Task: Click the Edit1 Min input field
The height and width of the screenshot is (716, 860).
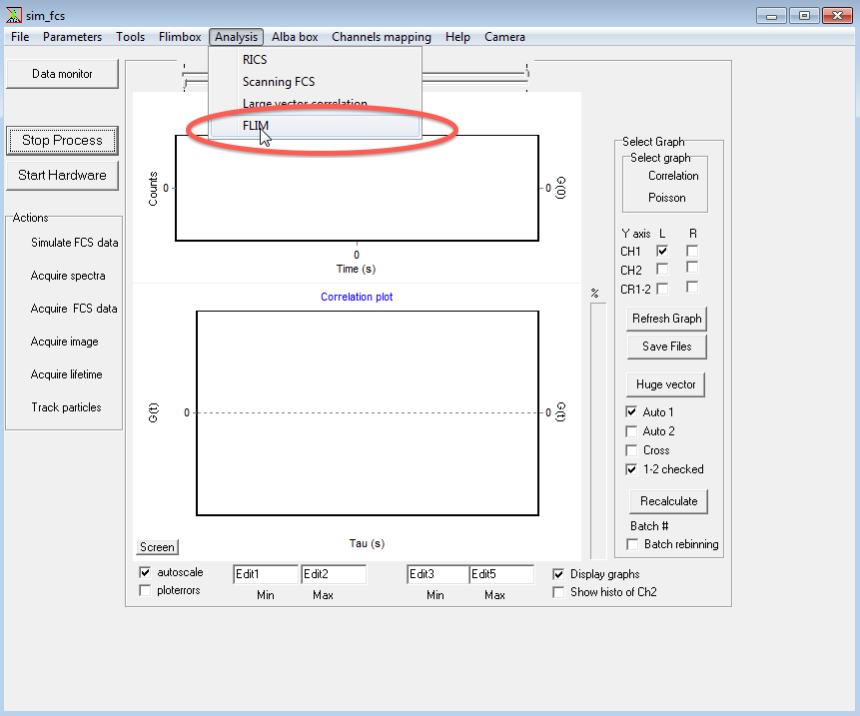Action: (266, 574)
